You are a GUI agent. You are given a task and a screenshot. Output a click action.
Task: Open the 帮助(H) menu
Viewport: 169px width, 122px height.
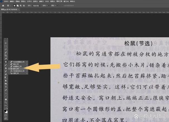pos(73,1)
